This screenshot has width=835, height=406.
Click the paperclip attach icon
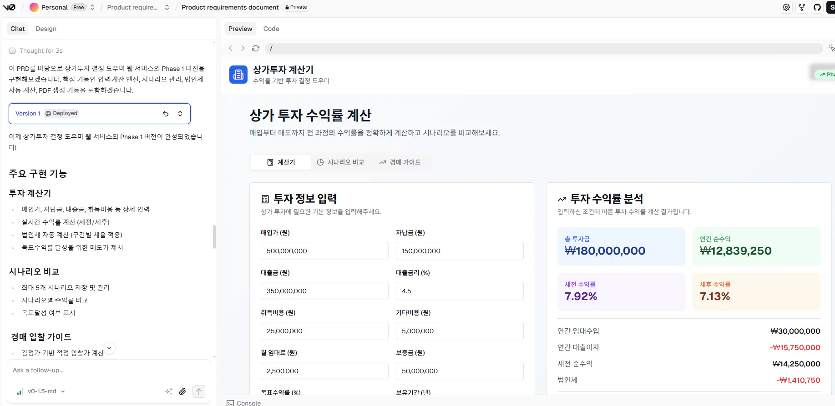(x=182, y=391)
